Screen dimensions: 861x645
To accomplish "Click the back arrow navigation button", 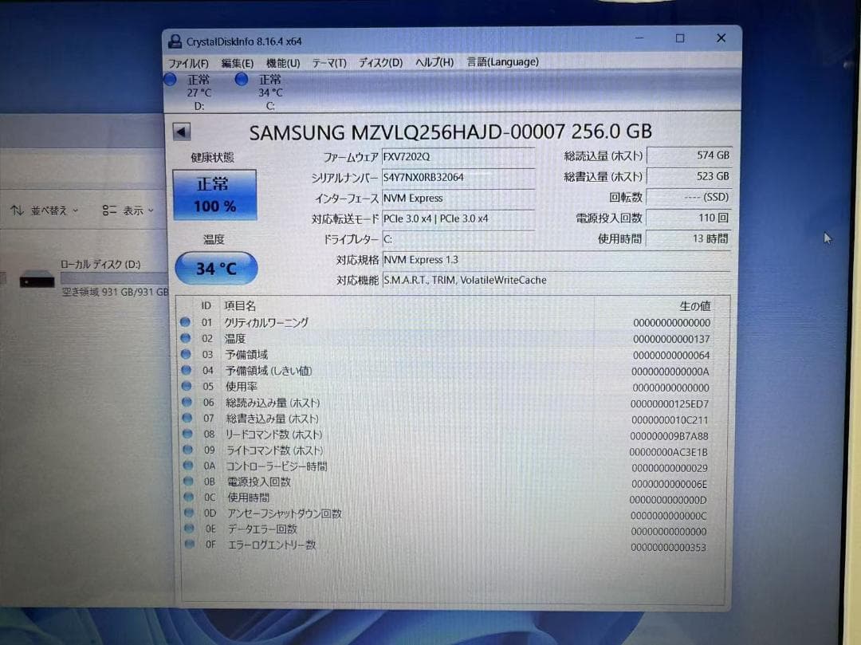I will [181, 131].
